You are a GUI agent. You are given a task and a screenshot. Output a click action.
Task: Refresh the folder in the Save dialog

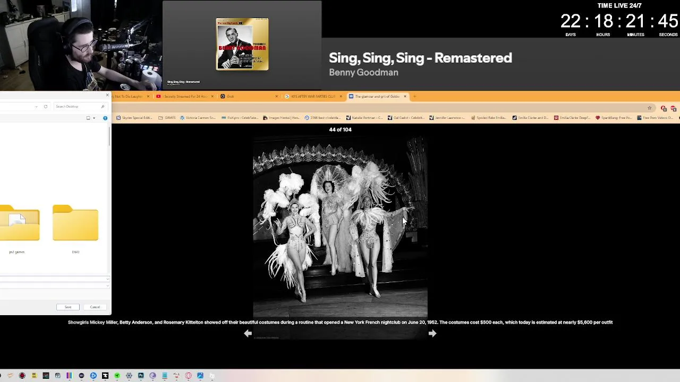click(x=46, y=107)
